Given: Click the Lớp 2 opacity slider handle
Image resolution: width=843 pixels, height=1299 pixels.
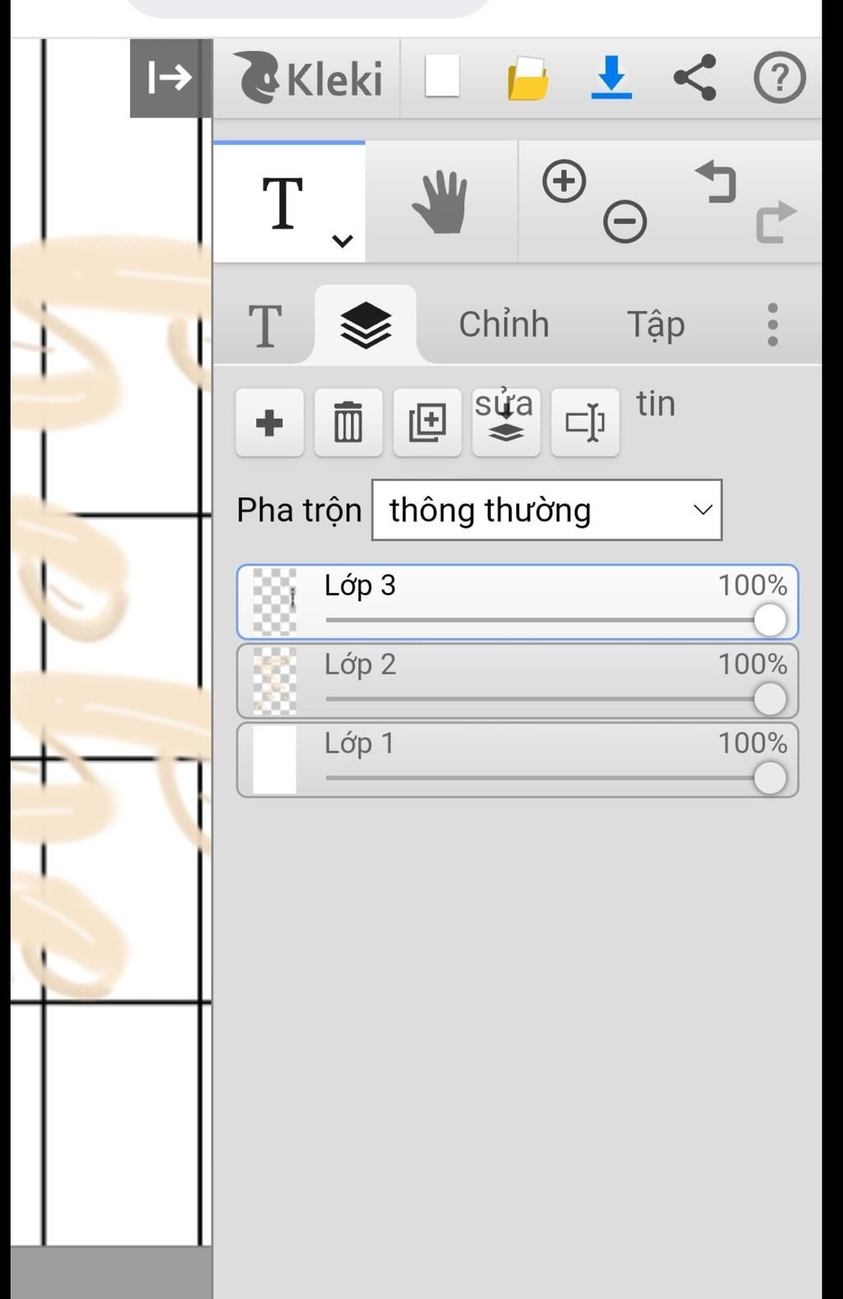Looking at the screenshot, I should point(769,699).
